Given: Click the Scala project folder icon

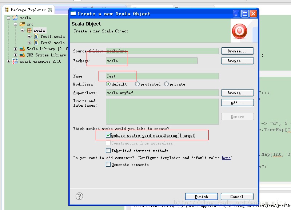Looking at the screenshot, I should (x=15, y=18).
